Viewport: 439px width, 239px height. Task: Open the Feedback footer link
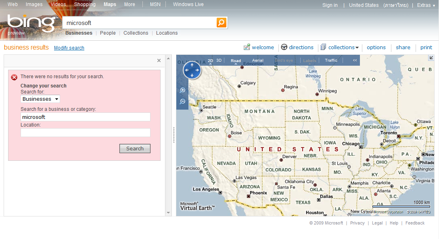(x=415, y=223)
